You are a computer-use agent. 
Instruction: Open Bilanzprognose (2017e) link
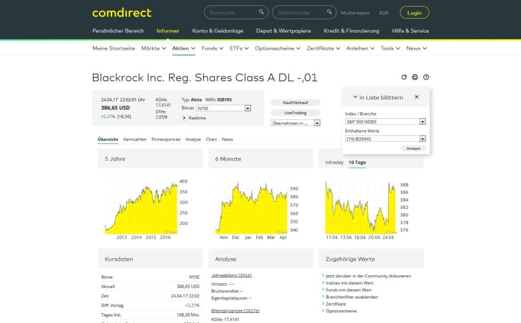tap(235, 310)
